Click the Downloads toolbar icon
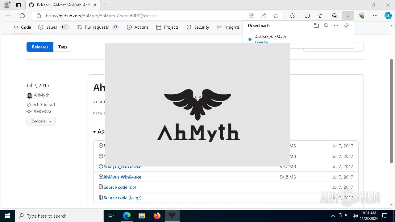Viewport: 395px width, 222px height. pos(348,16)
